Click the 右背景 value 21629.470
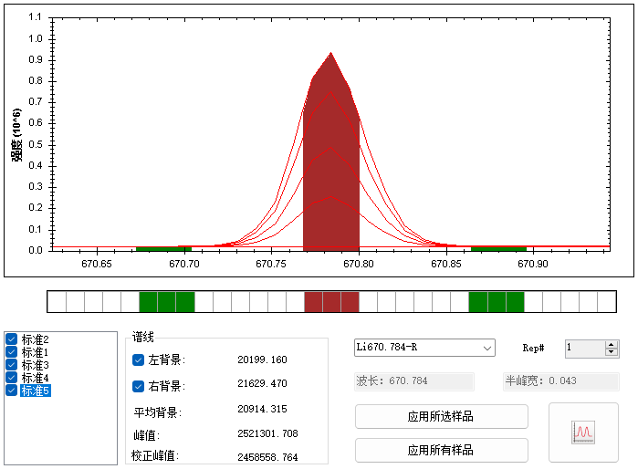638x469 pixels. (x=263, y=383)
